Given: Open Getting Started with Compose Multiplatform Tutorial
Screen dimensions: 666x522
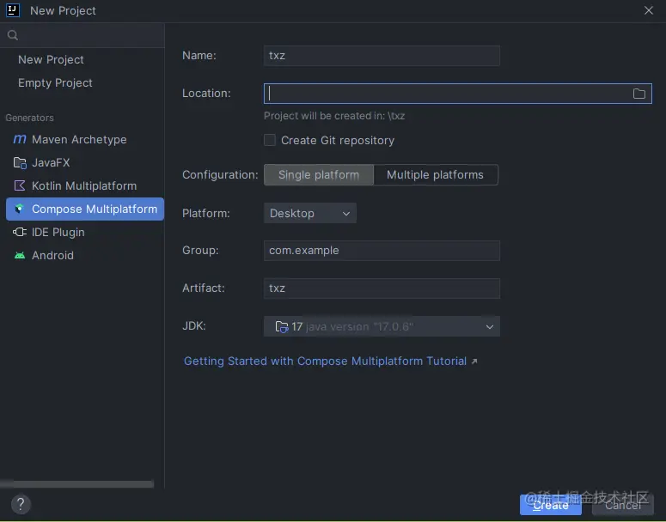Looking at the screenshot, I should 326,361.
